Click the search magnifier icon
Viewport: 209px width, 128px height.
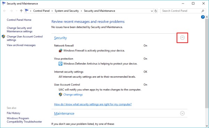click(x=203, y=11)
